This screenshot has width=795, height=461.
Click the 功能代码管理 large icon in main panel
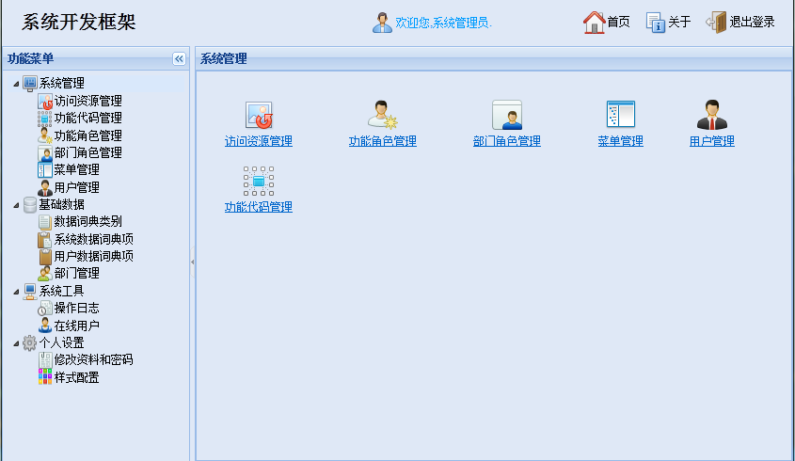pyautogui.click(x=259, y=181)
